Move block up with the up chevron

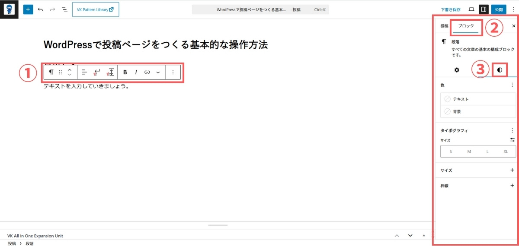click(x=70, y=69)
